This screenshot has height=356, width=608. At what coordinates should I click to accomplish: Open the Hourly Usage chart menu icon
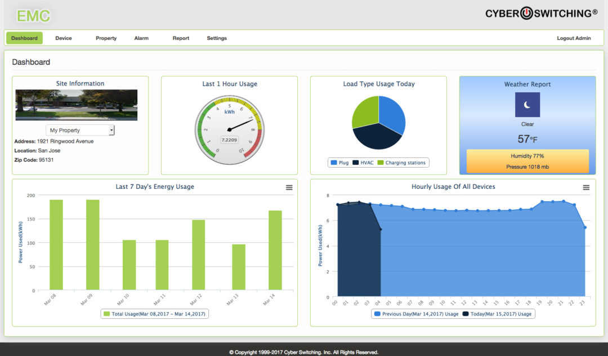(x=586, y=187)
